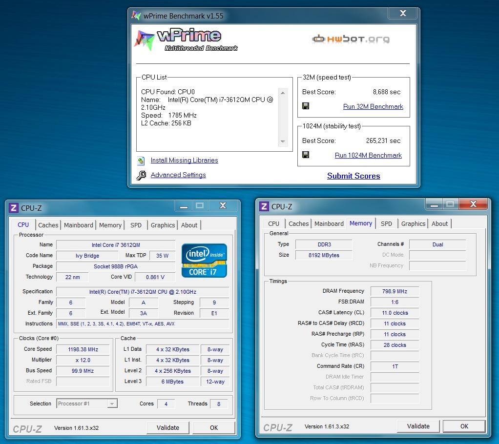This screenshot has height=444, width=499.
Task: Click the Core VID value 0.861 V
Action: (155, 277)
